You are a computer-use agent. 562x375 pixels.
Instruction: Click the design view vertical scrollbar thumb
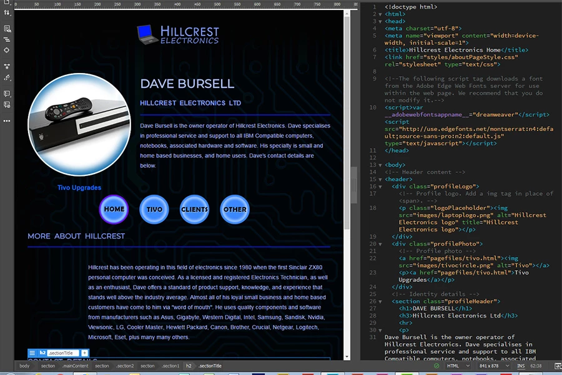pyautogui.click(x=347, y=122)
